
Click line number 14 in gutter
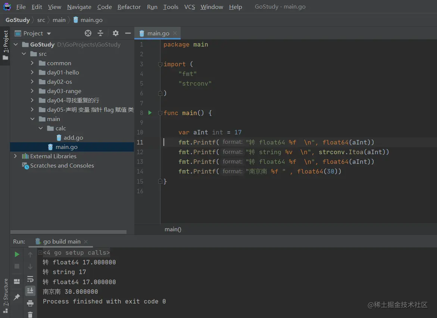click(x=140, y=172)
